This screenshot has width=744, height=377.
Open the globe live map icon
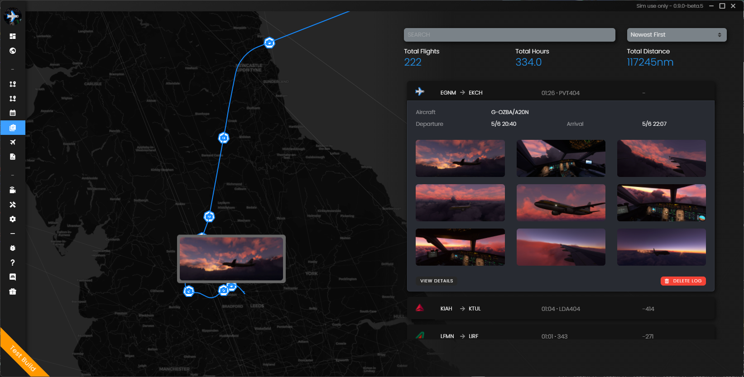[13, 51]
